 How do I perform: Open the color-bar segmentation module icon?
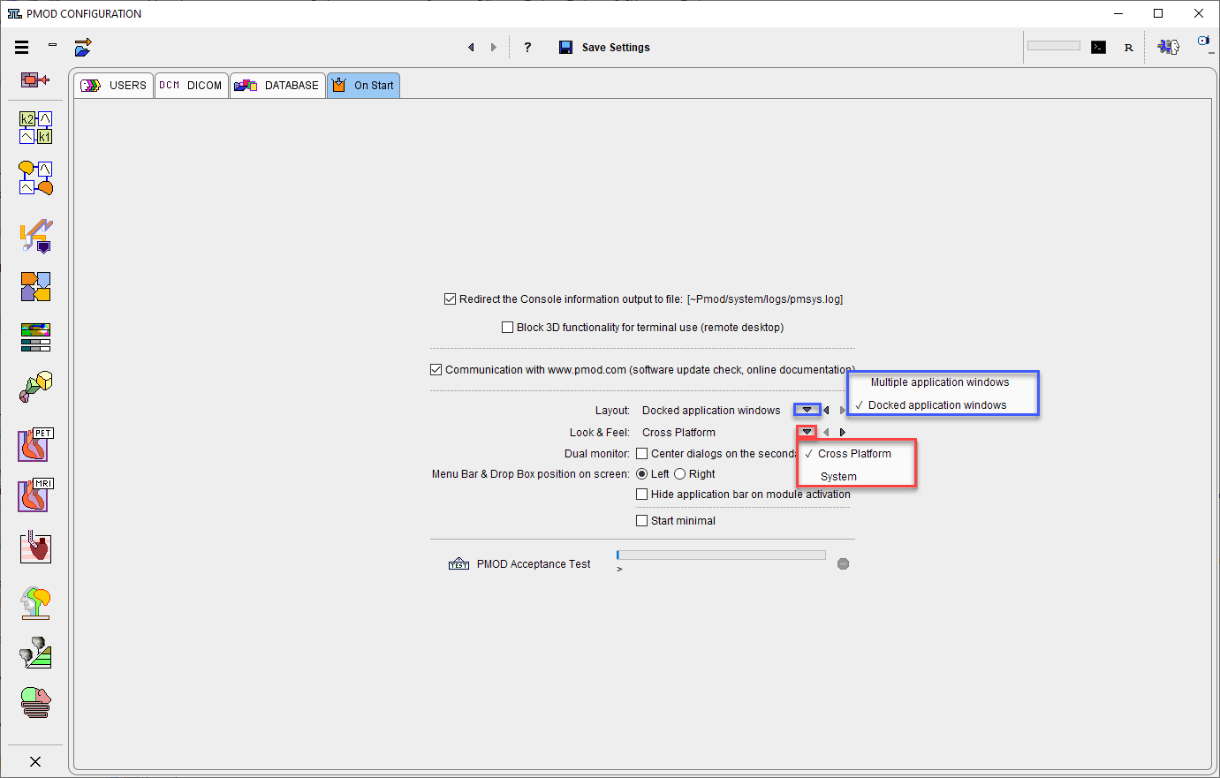point(35,337)
